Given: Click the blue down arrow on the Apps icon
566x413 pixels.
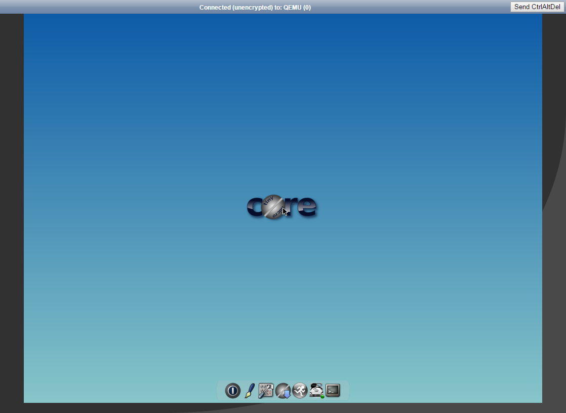Looking at the screenshot, I should [286, 394].
